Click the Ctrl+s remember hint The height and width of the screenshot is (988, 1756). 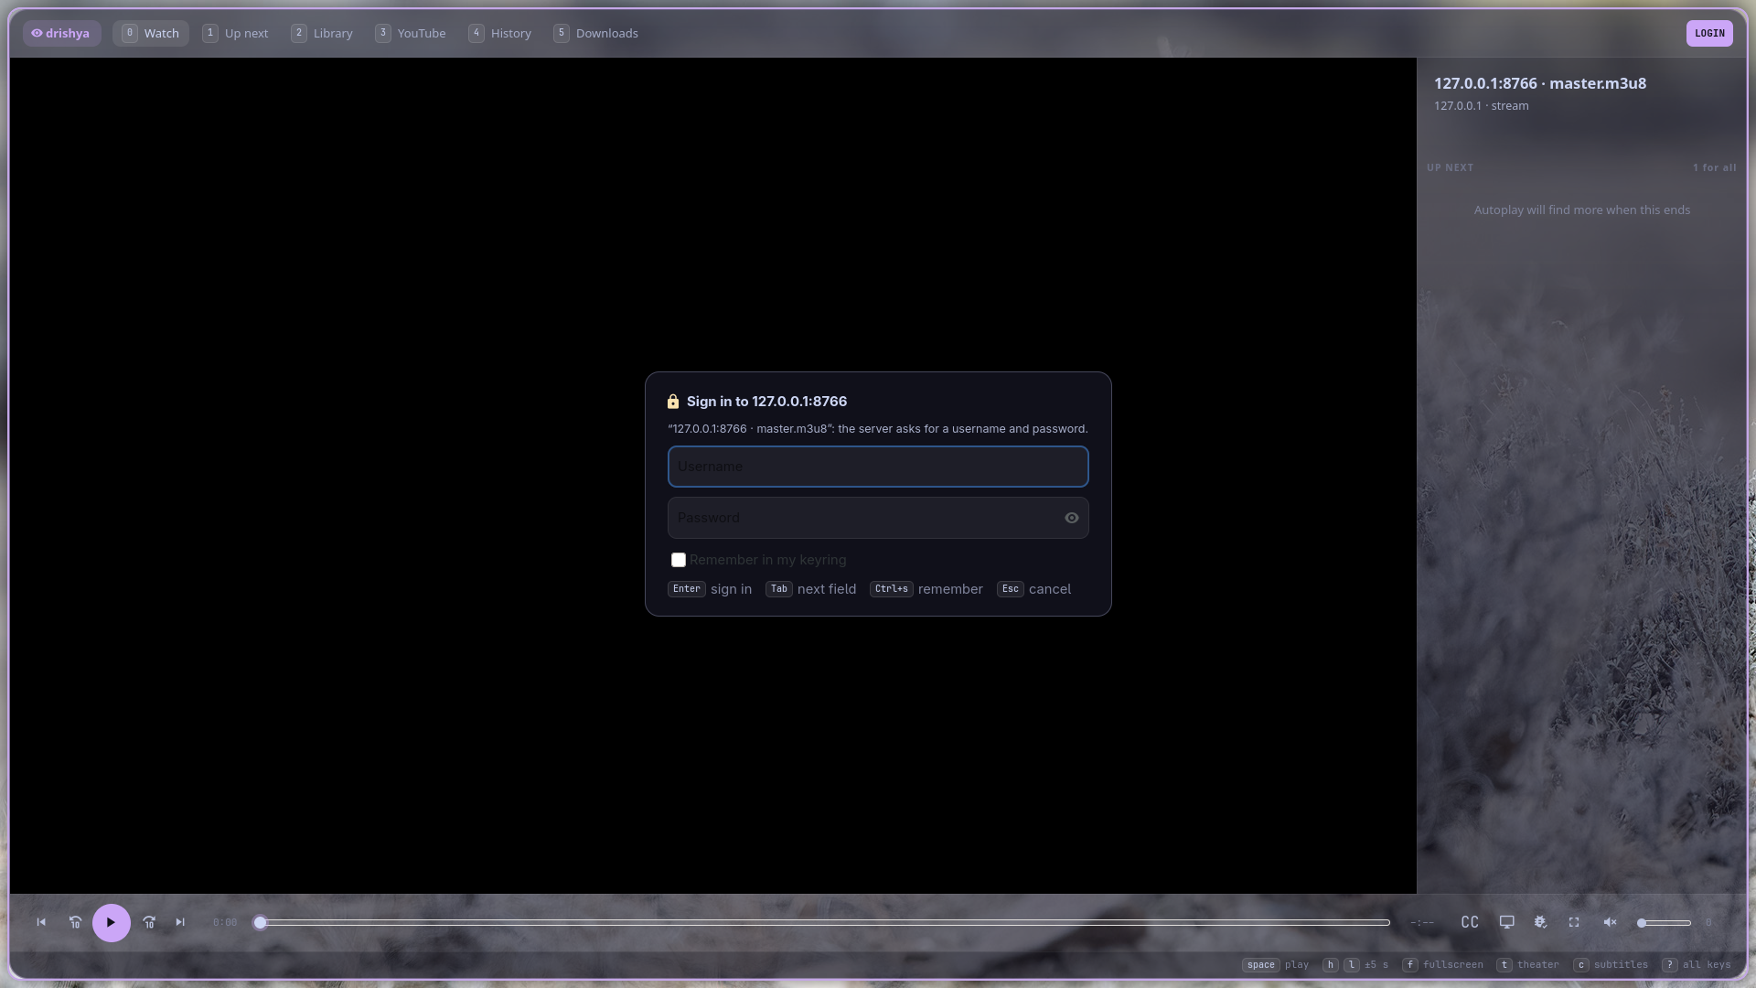point(926,589)
